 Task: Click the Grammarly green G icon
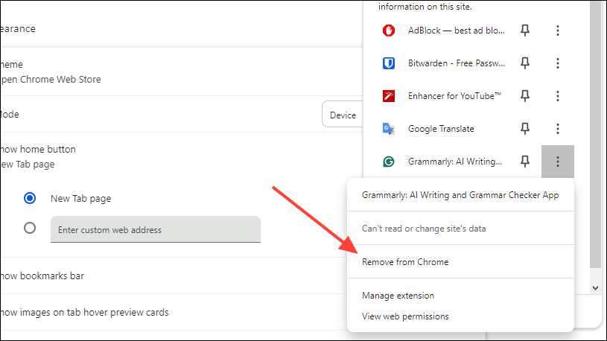(388, 162)
